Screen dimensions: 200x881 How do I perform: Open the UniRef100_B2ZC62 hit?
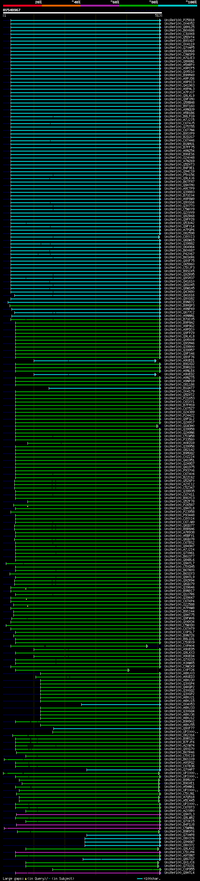(x=179, y=478)
